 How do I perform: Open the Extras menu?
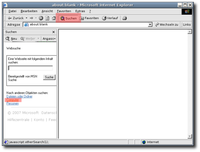click(x=80, y=11)
